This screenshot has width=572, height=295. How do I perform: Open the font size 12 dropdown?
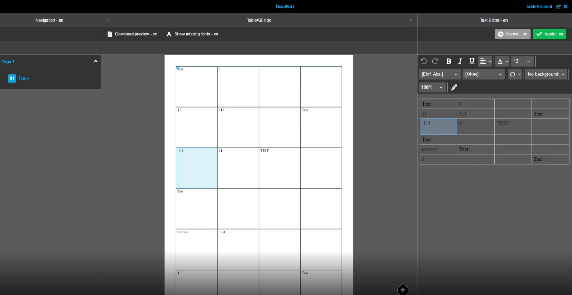click(522, 61)
